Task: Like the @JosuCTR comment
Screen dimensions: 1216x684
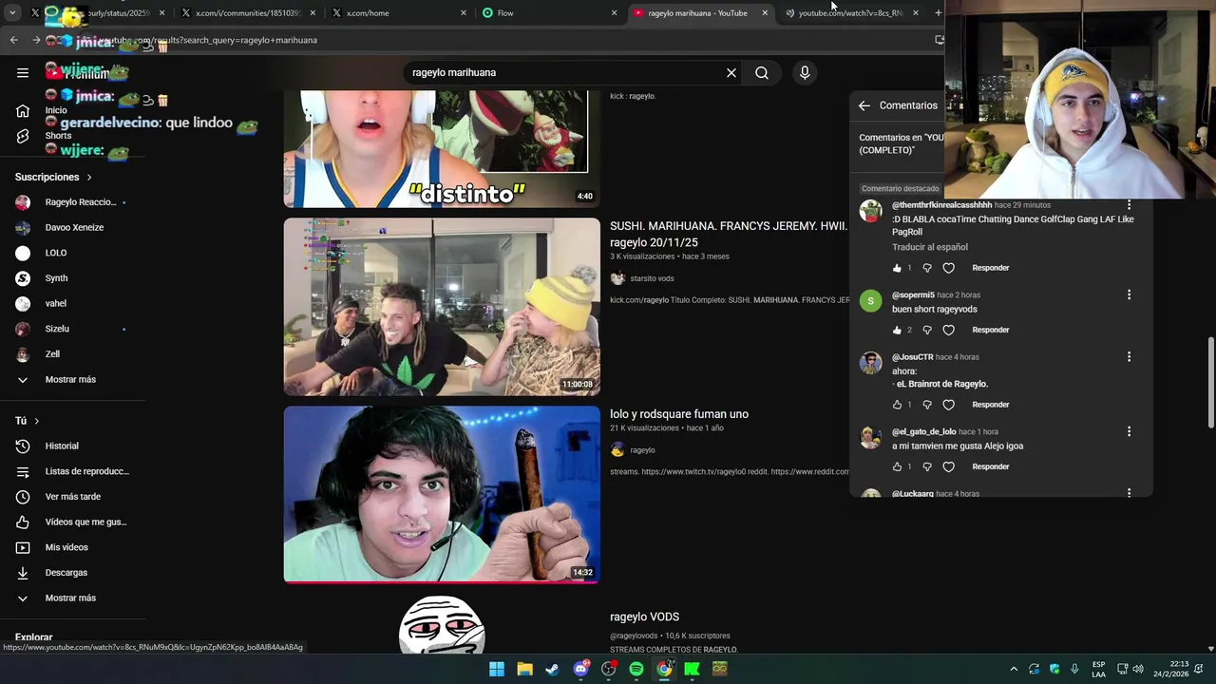Action: [x=897, y=405]
